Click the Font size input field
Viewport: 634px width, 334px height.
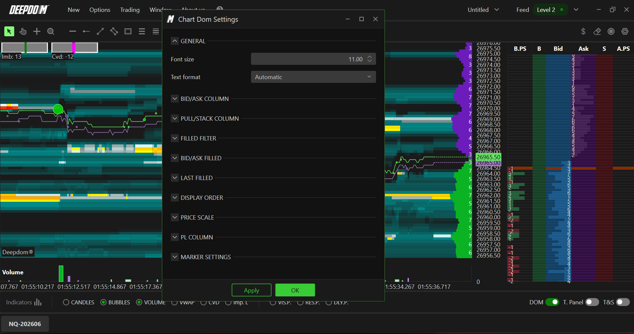tap(313, 59)
